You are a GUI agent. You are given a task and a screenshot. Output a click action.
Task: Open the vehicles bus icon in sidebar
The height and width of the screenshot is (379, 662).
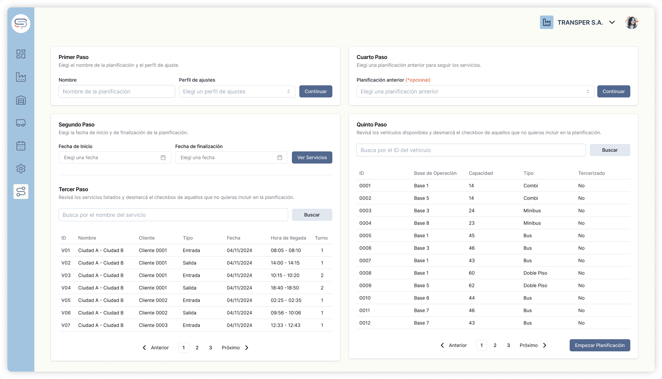[x=21, y=123]
